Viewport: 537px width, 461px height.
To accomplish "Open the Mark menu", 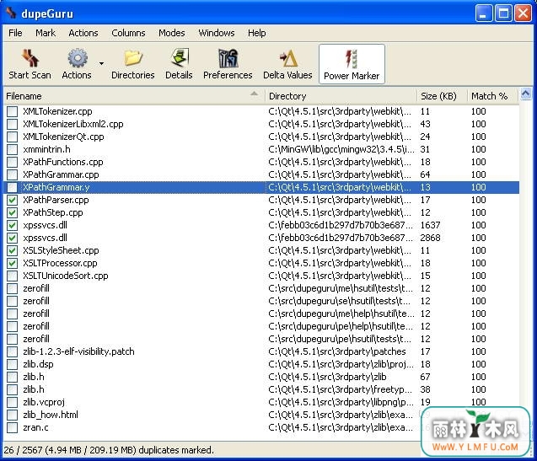I will tap(46, 33).
